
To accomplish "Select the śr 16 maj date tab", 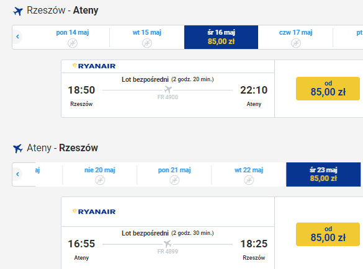I will 221,37.
